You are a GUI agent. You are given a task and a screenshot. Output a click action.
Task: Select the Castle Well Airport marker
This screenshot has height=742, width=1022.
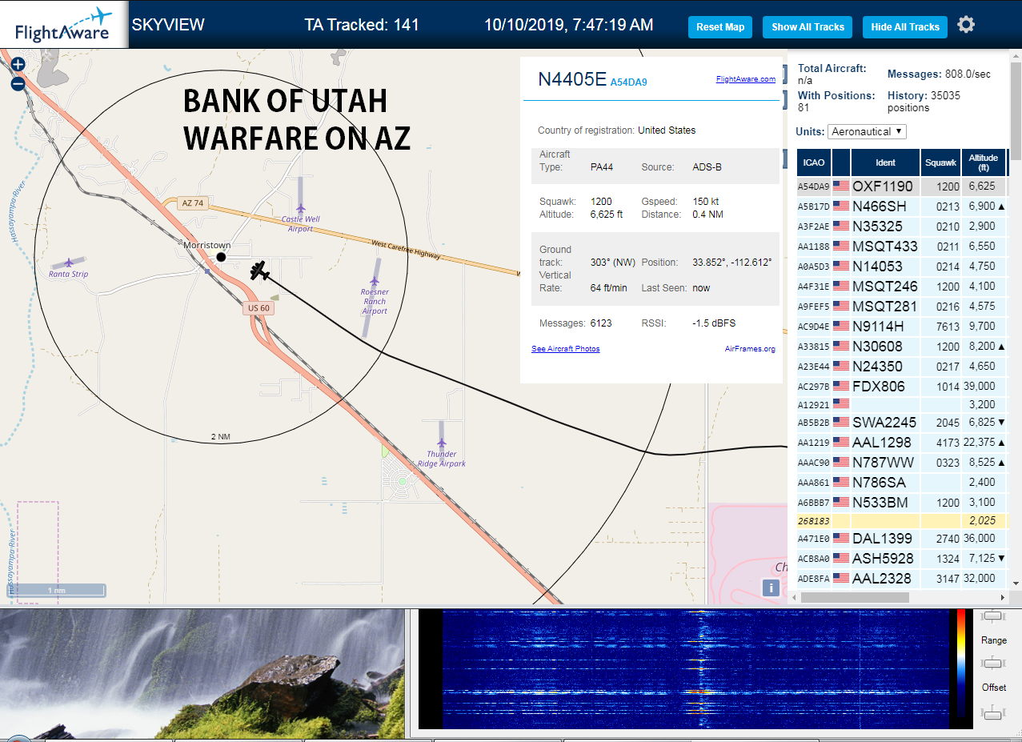[x=300, y=208]
